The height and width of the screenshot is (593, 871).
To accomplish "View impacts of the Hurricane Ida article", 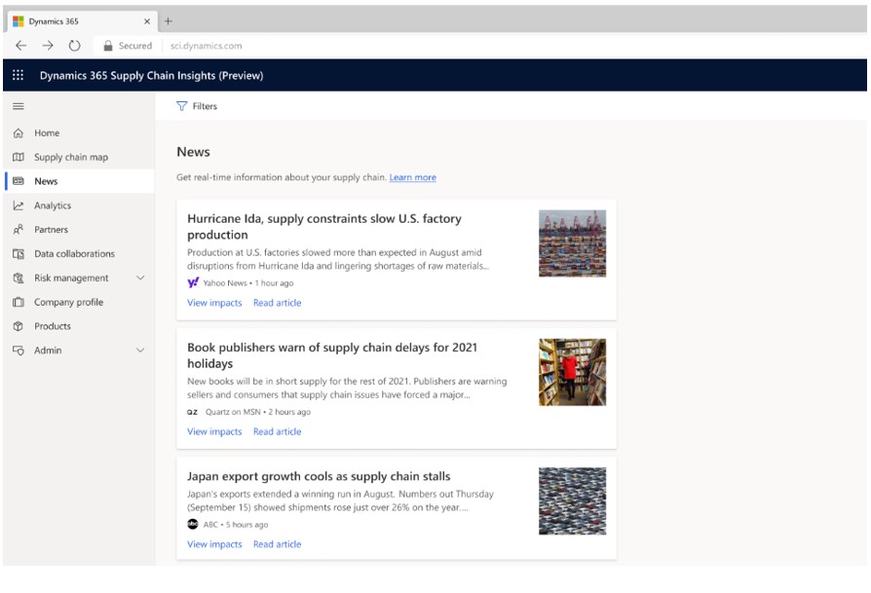I will tap(213, 303).
